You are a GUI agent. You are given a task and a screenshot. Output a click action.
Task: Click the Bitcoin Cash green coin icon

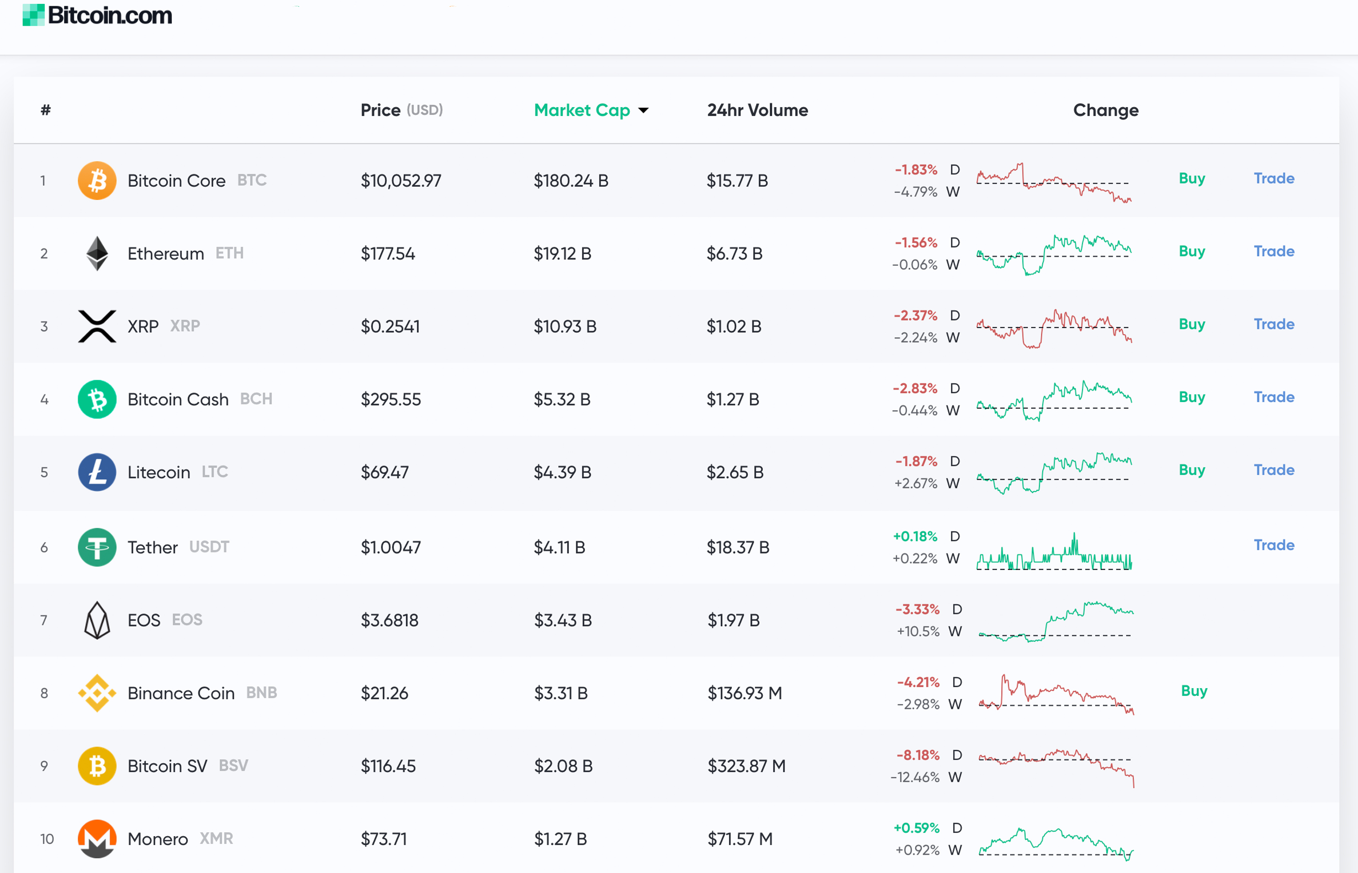coord(97,399)
